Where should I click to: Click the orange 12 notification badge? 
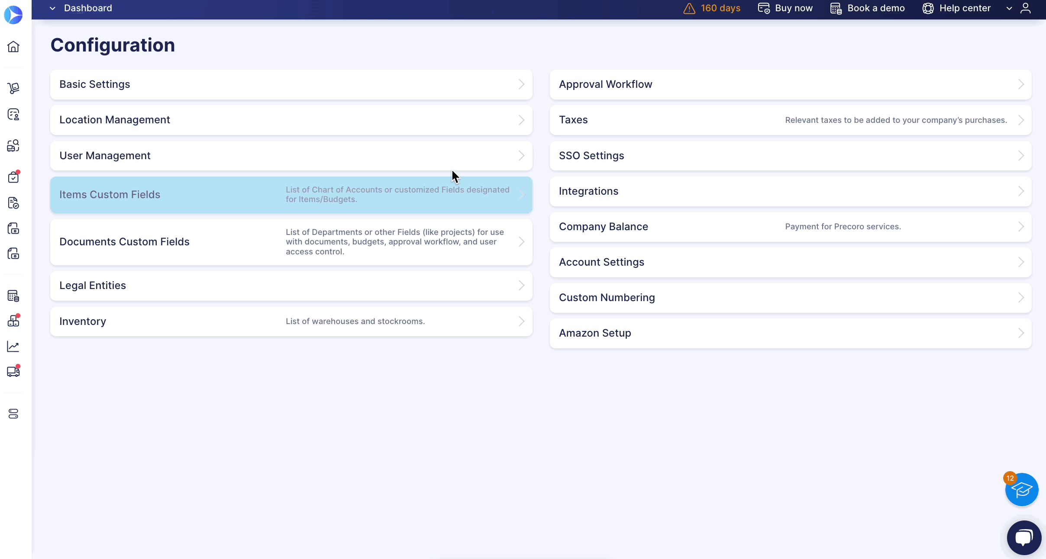[1010, 478]
